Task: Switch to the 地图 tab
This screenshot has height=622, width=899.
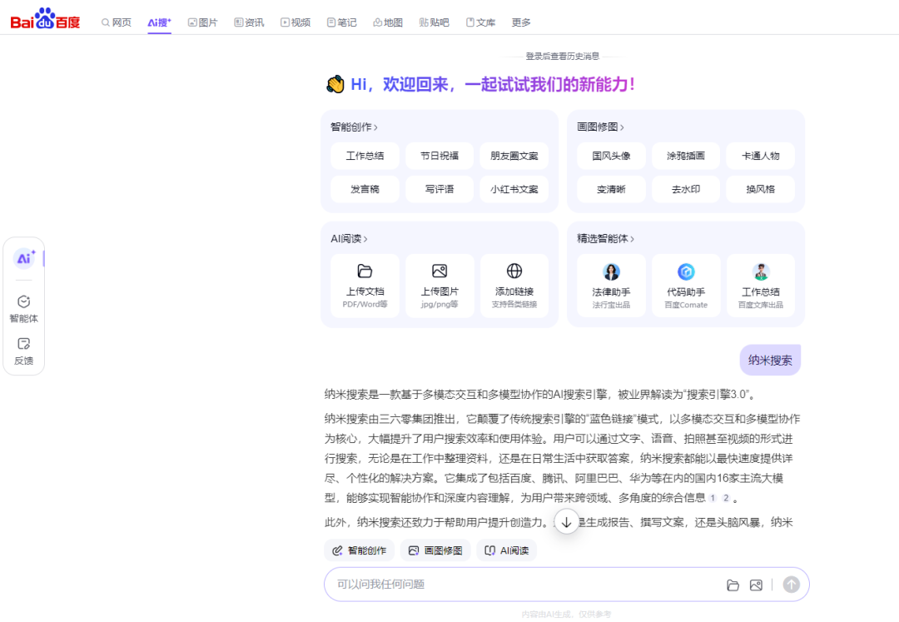Action: point(388,22)
